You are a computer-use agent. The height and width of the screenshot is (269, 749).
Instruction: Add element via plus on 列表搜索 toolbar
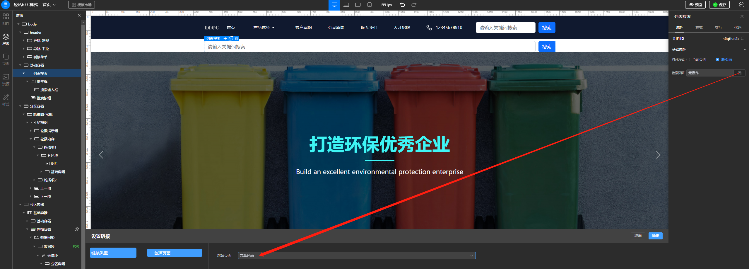(225, 39)
